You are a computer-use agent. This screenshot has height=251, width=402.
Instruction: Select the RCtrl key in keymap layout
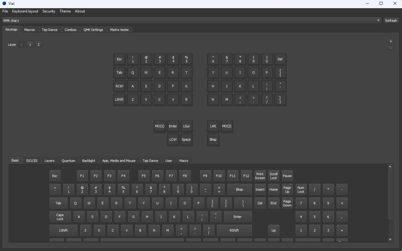tap(119, 86)
